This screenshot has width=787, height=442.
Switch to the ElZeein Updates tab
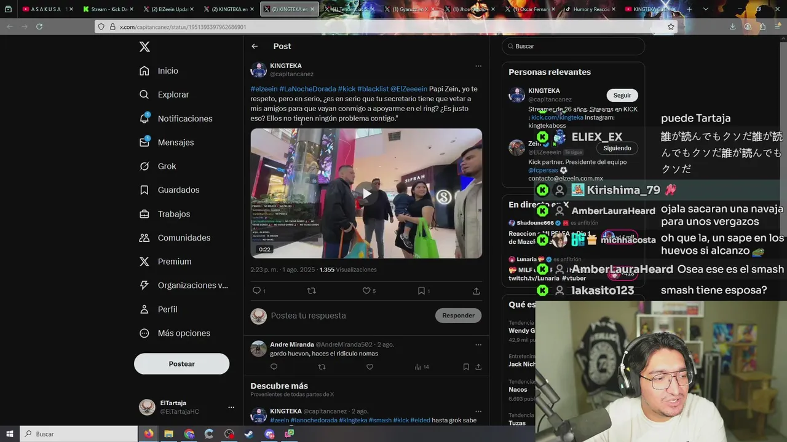click(x=167, y=9)
